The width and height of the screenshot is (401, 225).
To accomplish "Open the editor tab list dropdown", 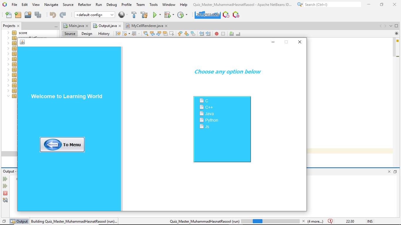I will click(x=391, y=26).
